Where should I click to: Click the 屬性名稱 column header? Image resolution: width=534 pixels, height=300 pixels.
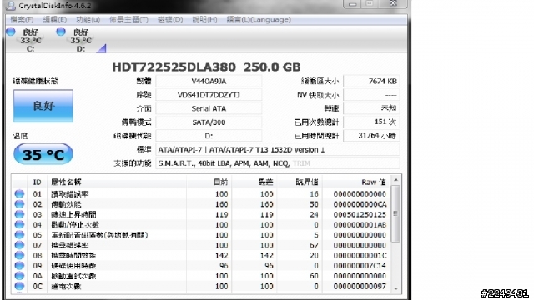tap(117, 182)
